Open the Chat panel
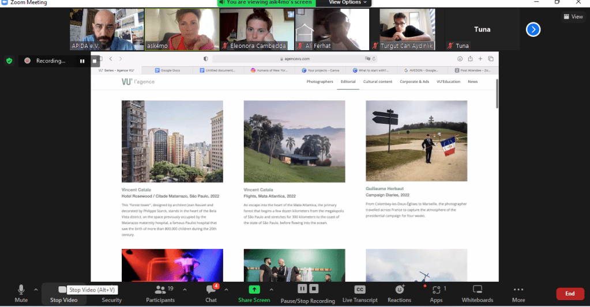 [211, 290]
